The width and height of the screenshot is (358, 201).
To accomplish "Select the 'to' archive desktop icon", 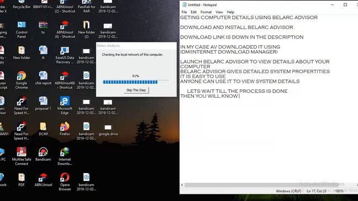I will click(43, 28).
